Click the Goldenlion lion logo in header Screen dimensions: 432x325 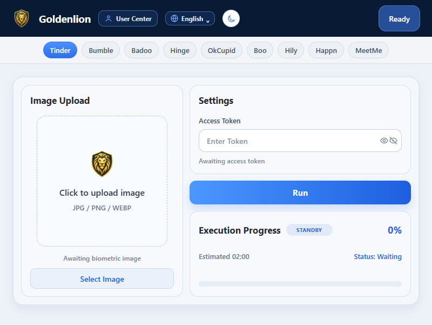tap(22, 18)
